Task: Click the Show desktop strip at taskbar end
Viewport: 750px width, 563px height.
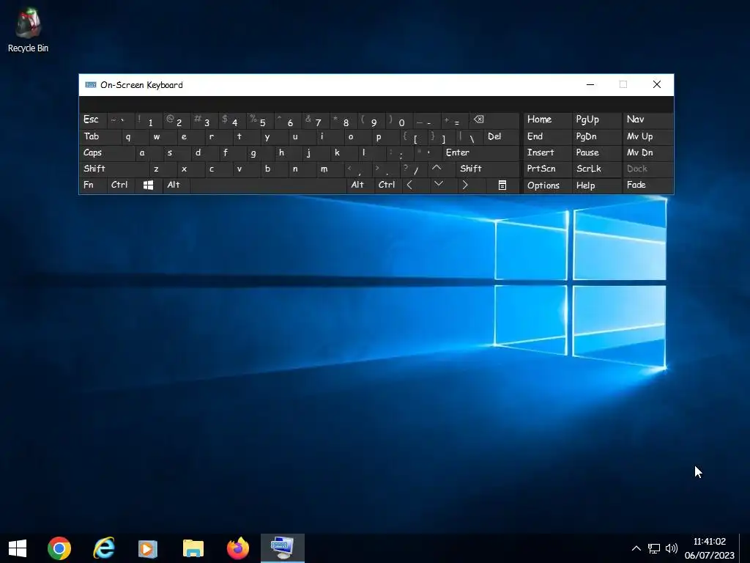Action: [744, 548]
